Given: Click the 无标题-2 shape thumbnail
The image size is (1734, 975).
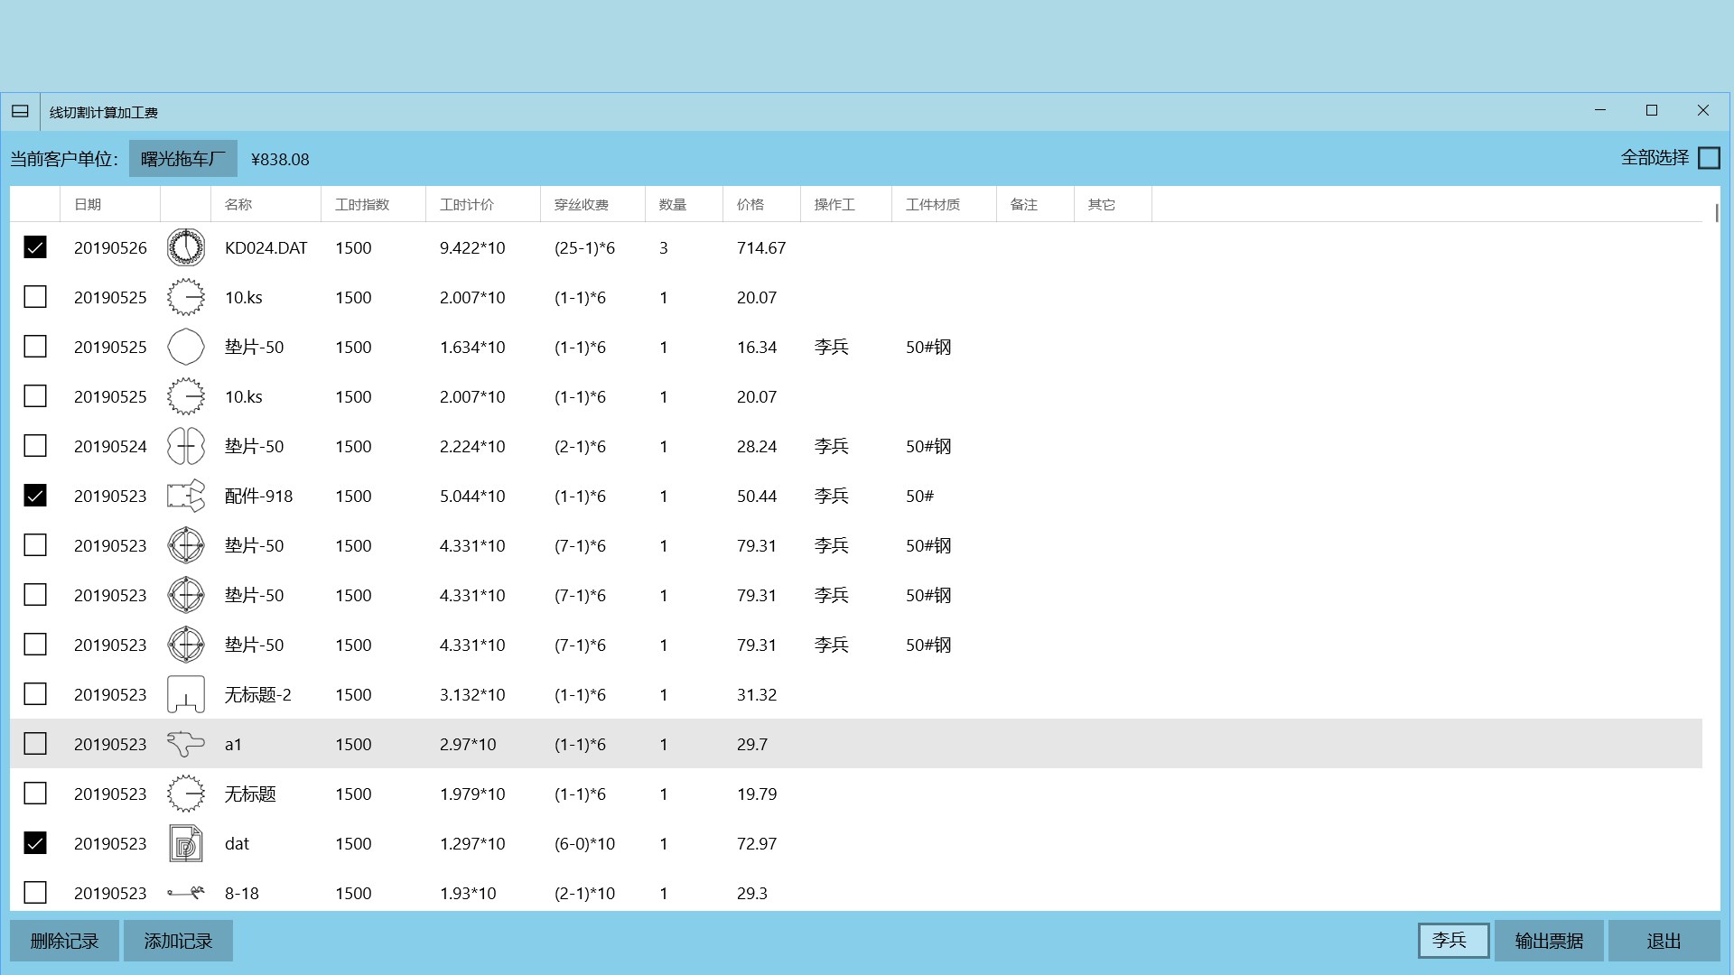Looking at the screenshot, I should click(x=185, y=694).
